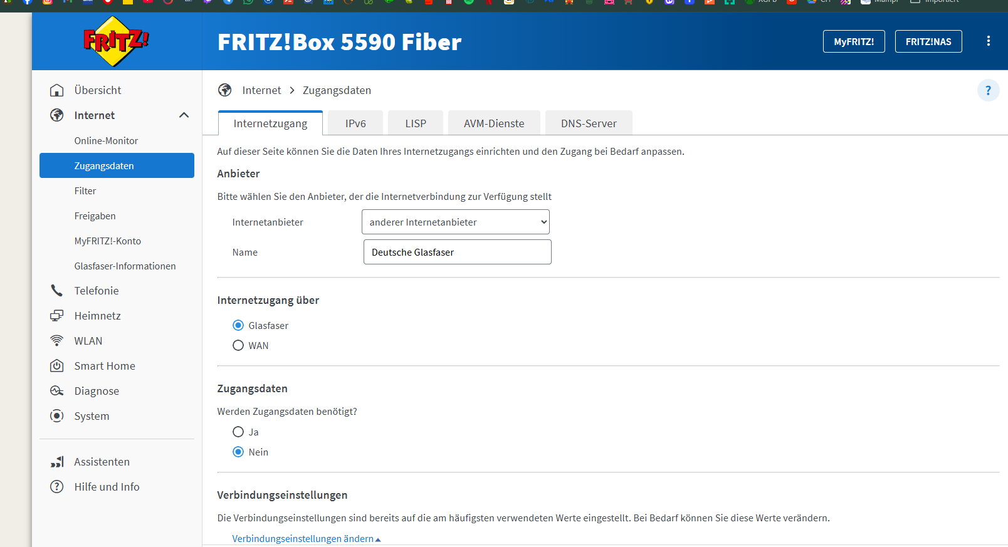Click the Hilfe und Info question icon
Image resolution: width=1008 pixels, height=547 pixels.
(57, 487)
